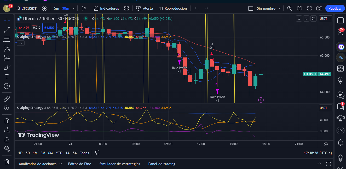
Task: Open the Indicadores panel
Action: click(106, 8)
